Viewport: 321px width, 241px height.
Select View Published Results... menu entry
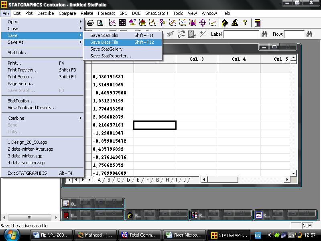(43, 108)
